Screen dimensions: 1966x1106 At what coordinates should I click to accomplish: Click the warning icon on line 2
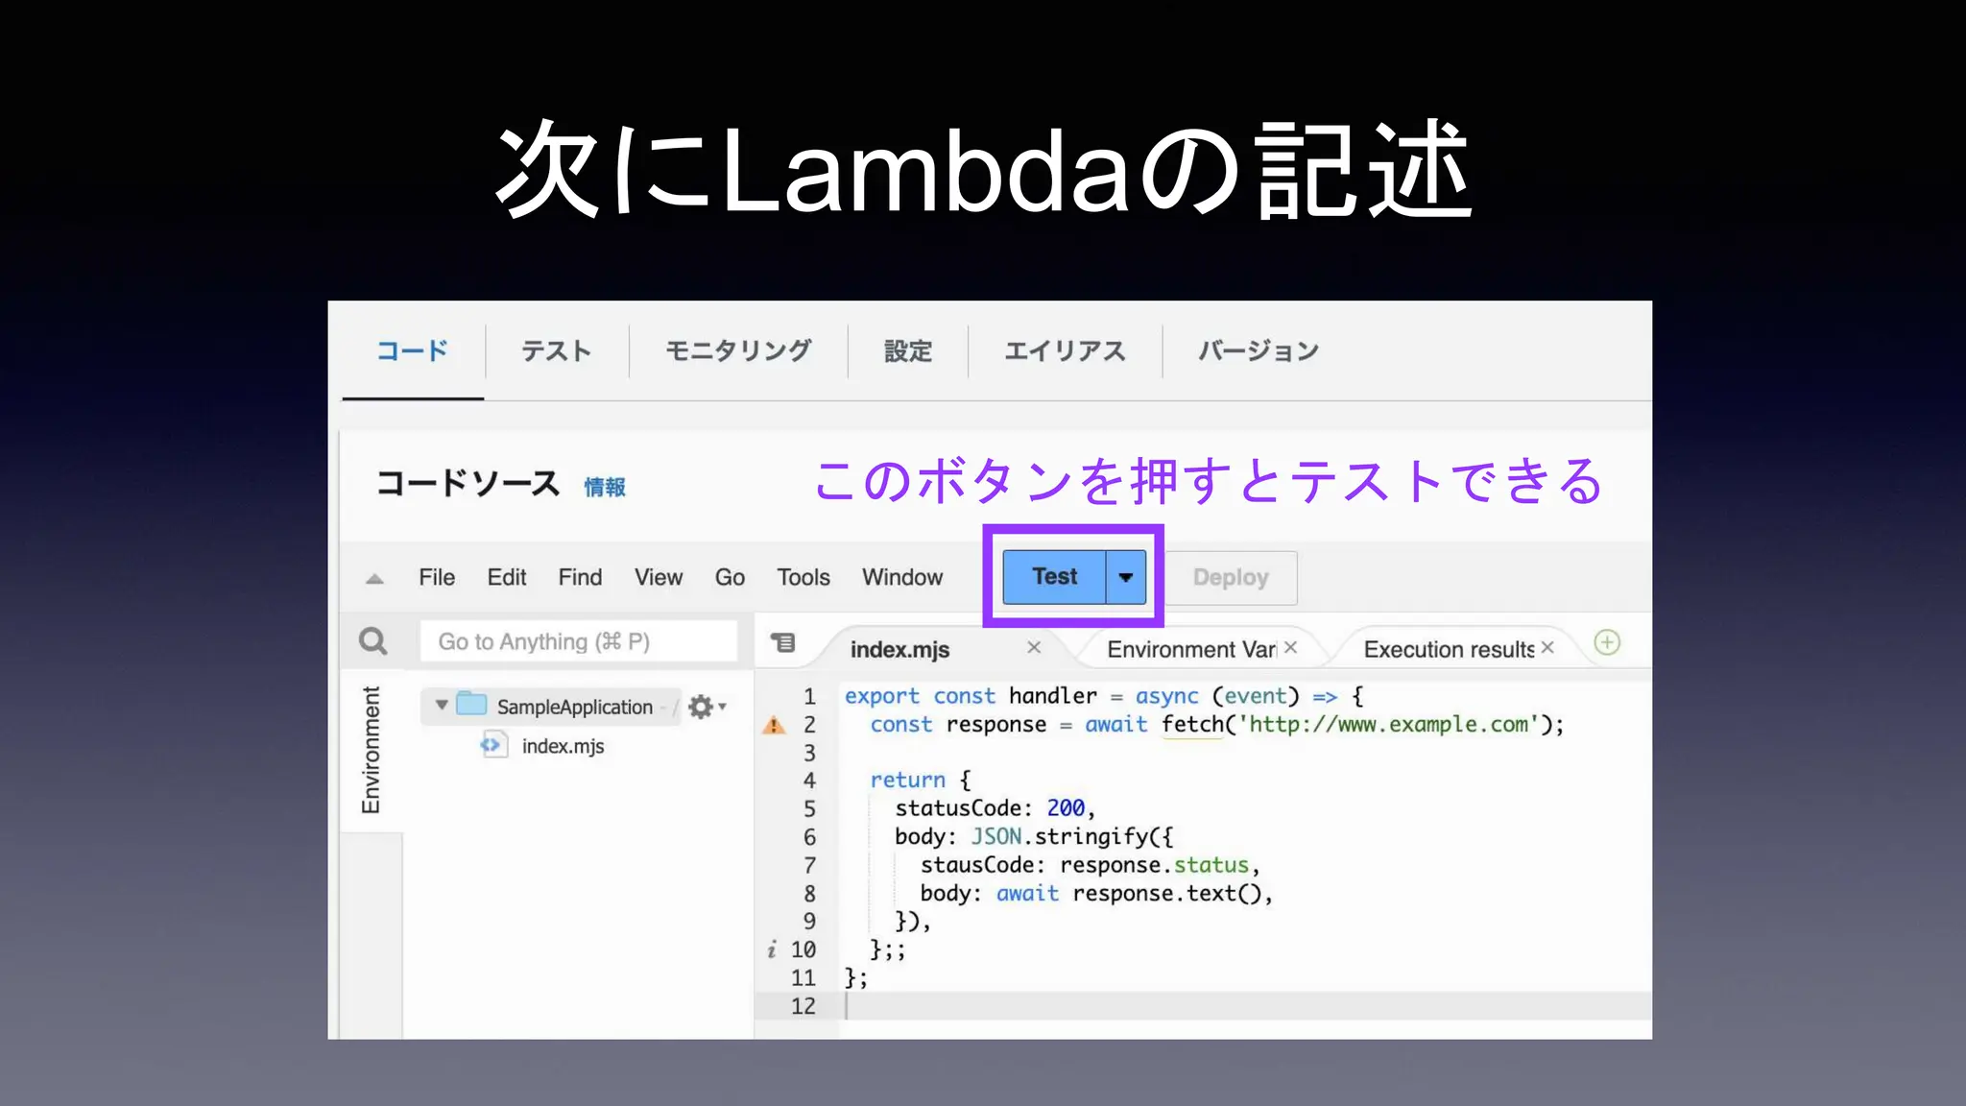click(774, 726)
